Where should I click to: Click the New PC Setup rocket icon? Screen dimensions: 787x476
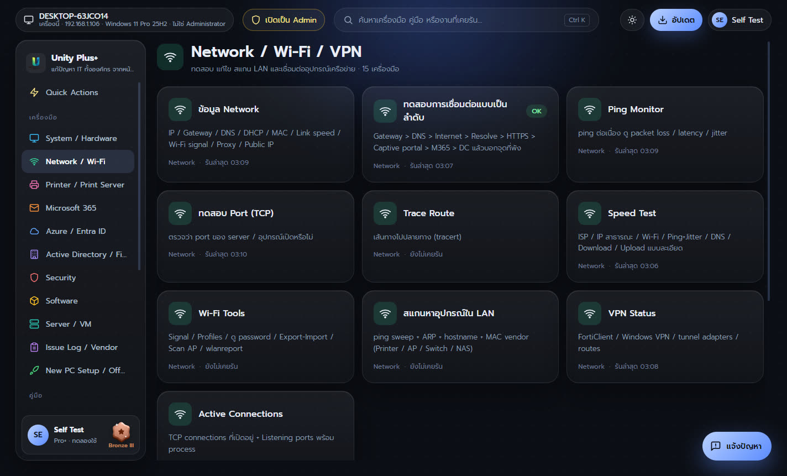(x=34, y=370)
